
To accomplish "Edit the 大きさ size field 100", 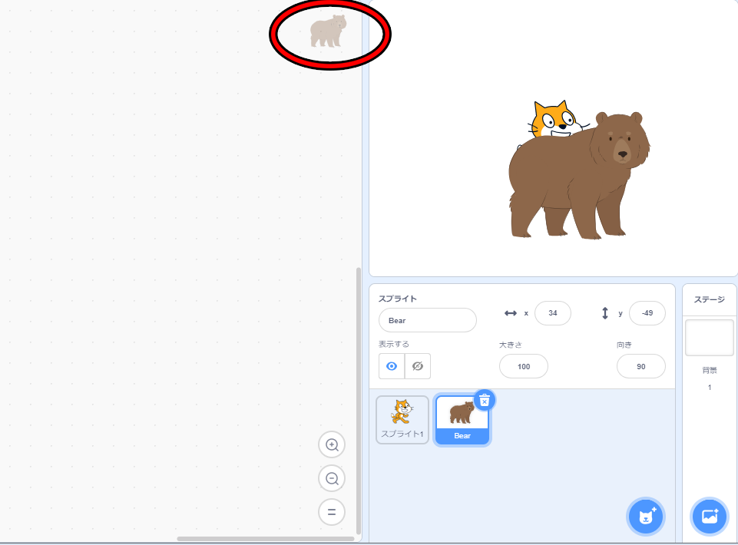I will tap(524, 367).
